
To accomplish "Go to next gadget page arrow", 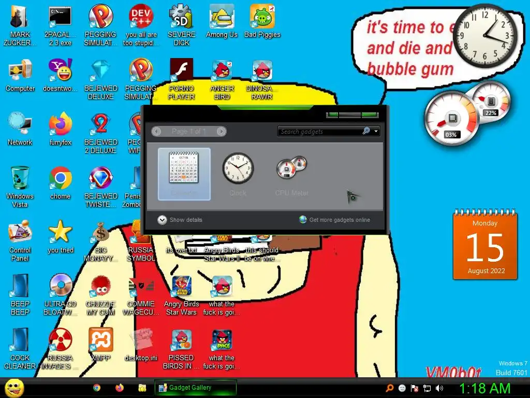I will click(x=221, y=131).
